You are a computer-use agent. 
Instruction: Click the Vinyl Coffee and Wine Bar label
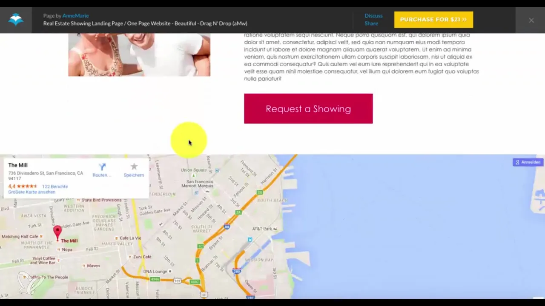point(43,261)
